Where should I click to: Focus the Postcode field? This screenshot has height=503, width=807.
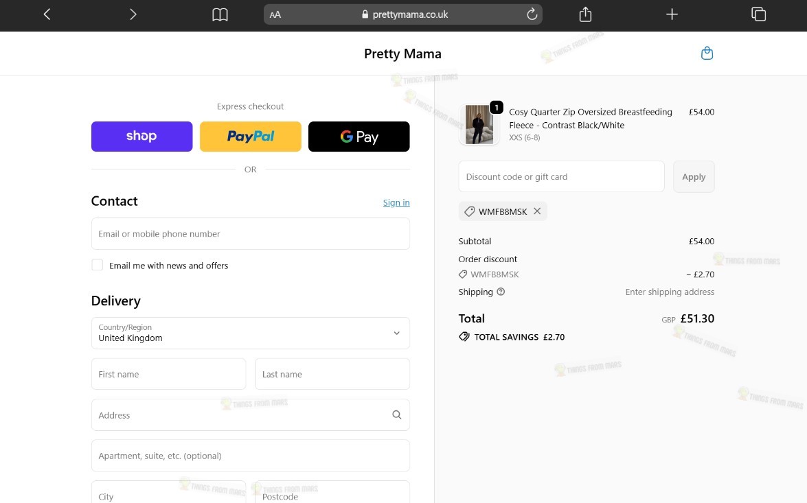(332, 492)
